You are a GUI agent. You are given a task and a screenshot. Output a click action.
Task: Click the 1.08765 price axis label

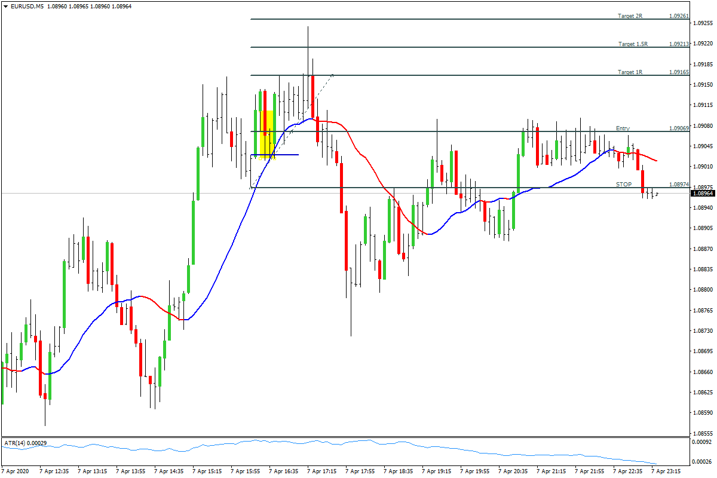click(703, 310)
